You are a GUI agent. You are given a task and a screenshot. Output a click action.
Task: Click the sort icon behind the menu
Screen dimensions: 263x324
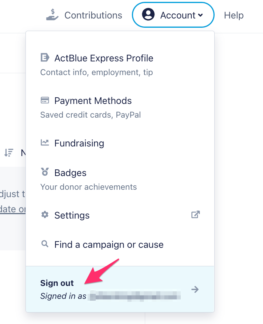point(8,152)
